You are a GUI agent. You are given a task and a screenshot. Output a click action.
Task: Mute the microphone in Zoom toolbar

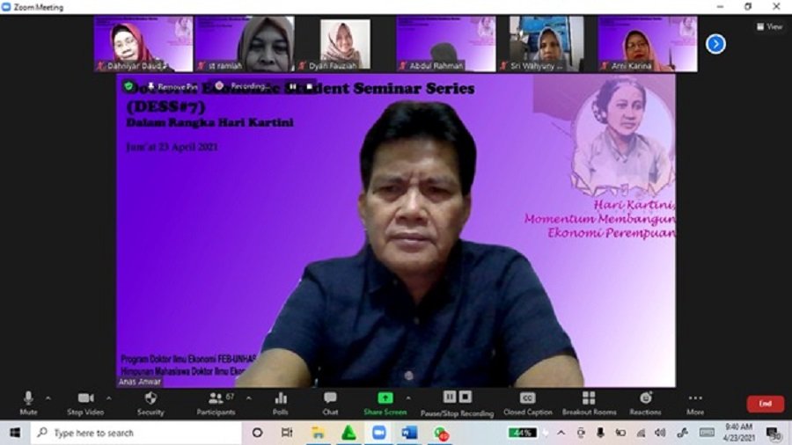click(28, 403)
